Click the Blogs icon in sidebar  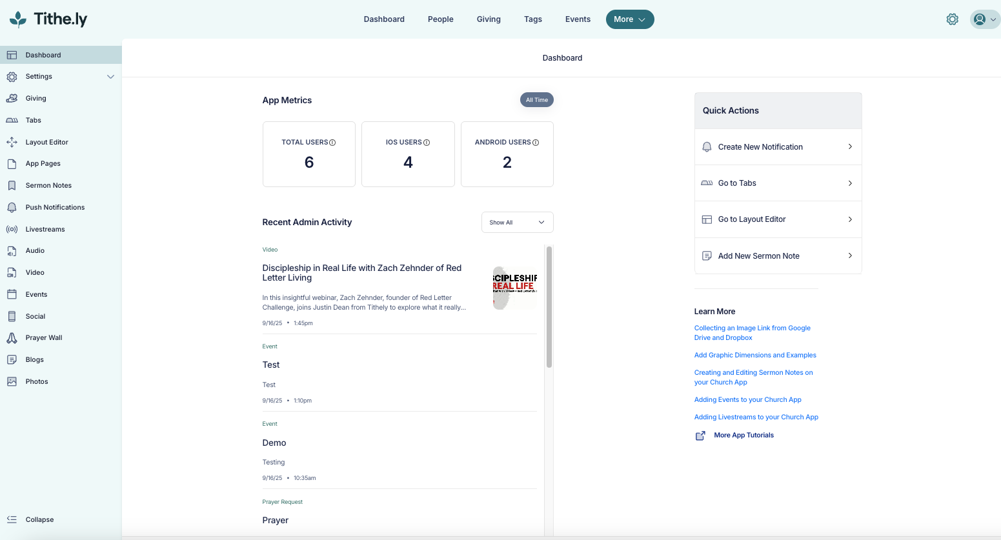tap(12, 359)
